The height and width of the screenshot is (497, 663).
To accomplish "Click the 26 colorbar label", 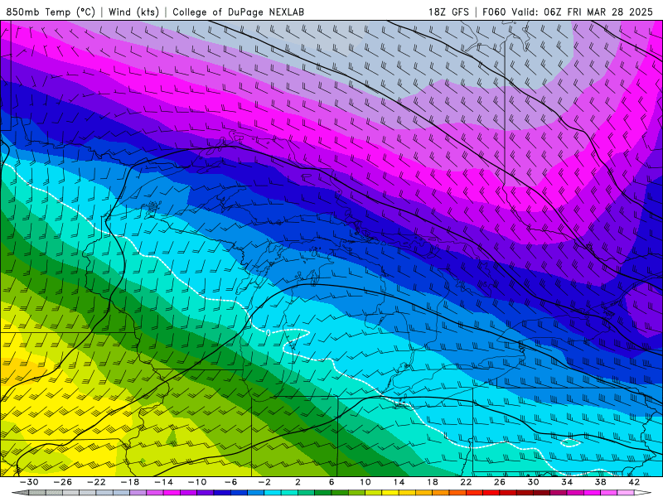I will (500, 482).
